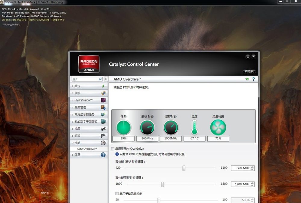This screenshot has width=301, height=203.
Task: Click the 温度 thermometer icon
Action: pos(194,127)
